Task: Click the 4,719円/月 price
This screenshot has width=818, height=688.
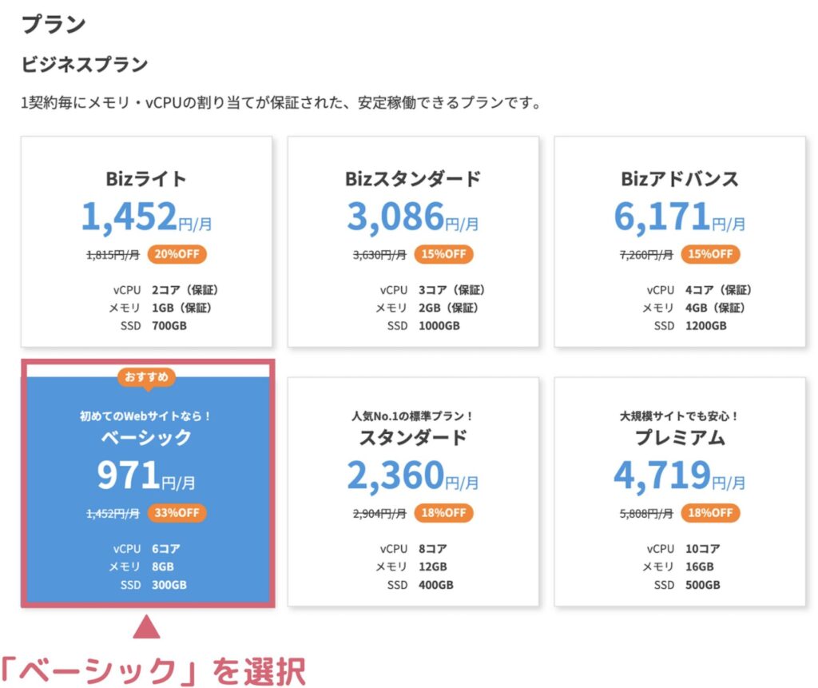Action: pos(680,475)
